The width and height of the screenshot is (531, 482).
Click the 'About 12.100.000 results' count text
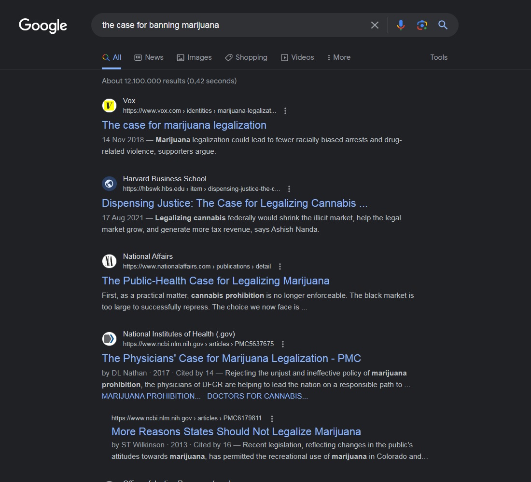tap(169, 81)
